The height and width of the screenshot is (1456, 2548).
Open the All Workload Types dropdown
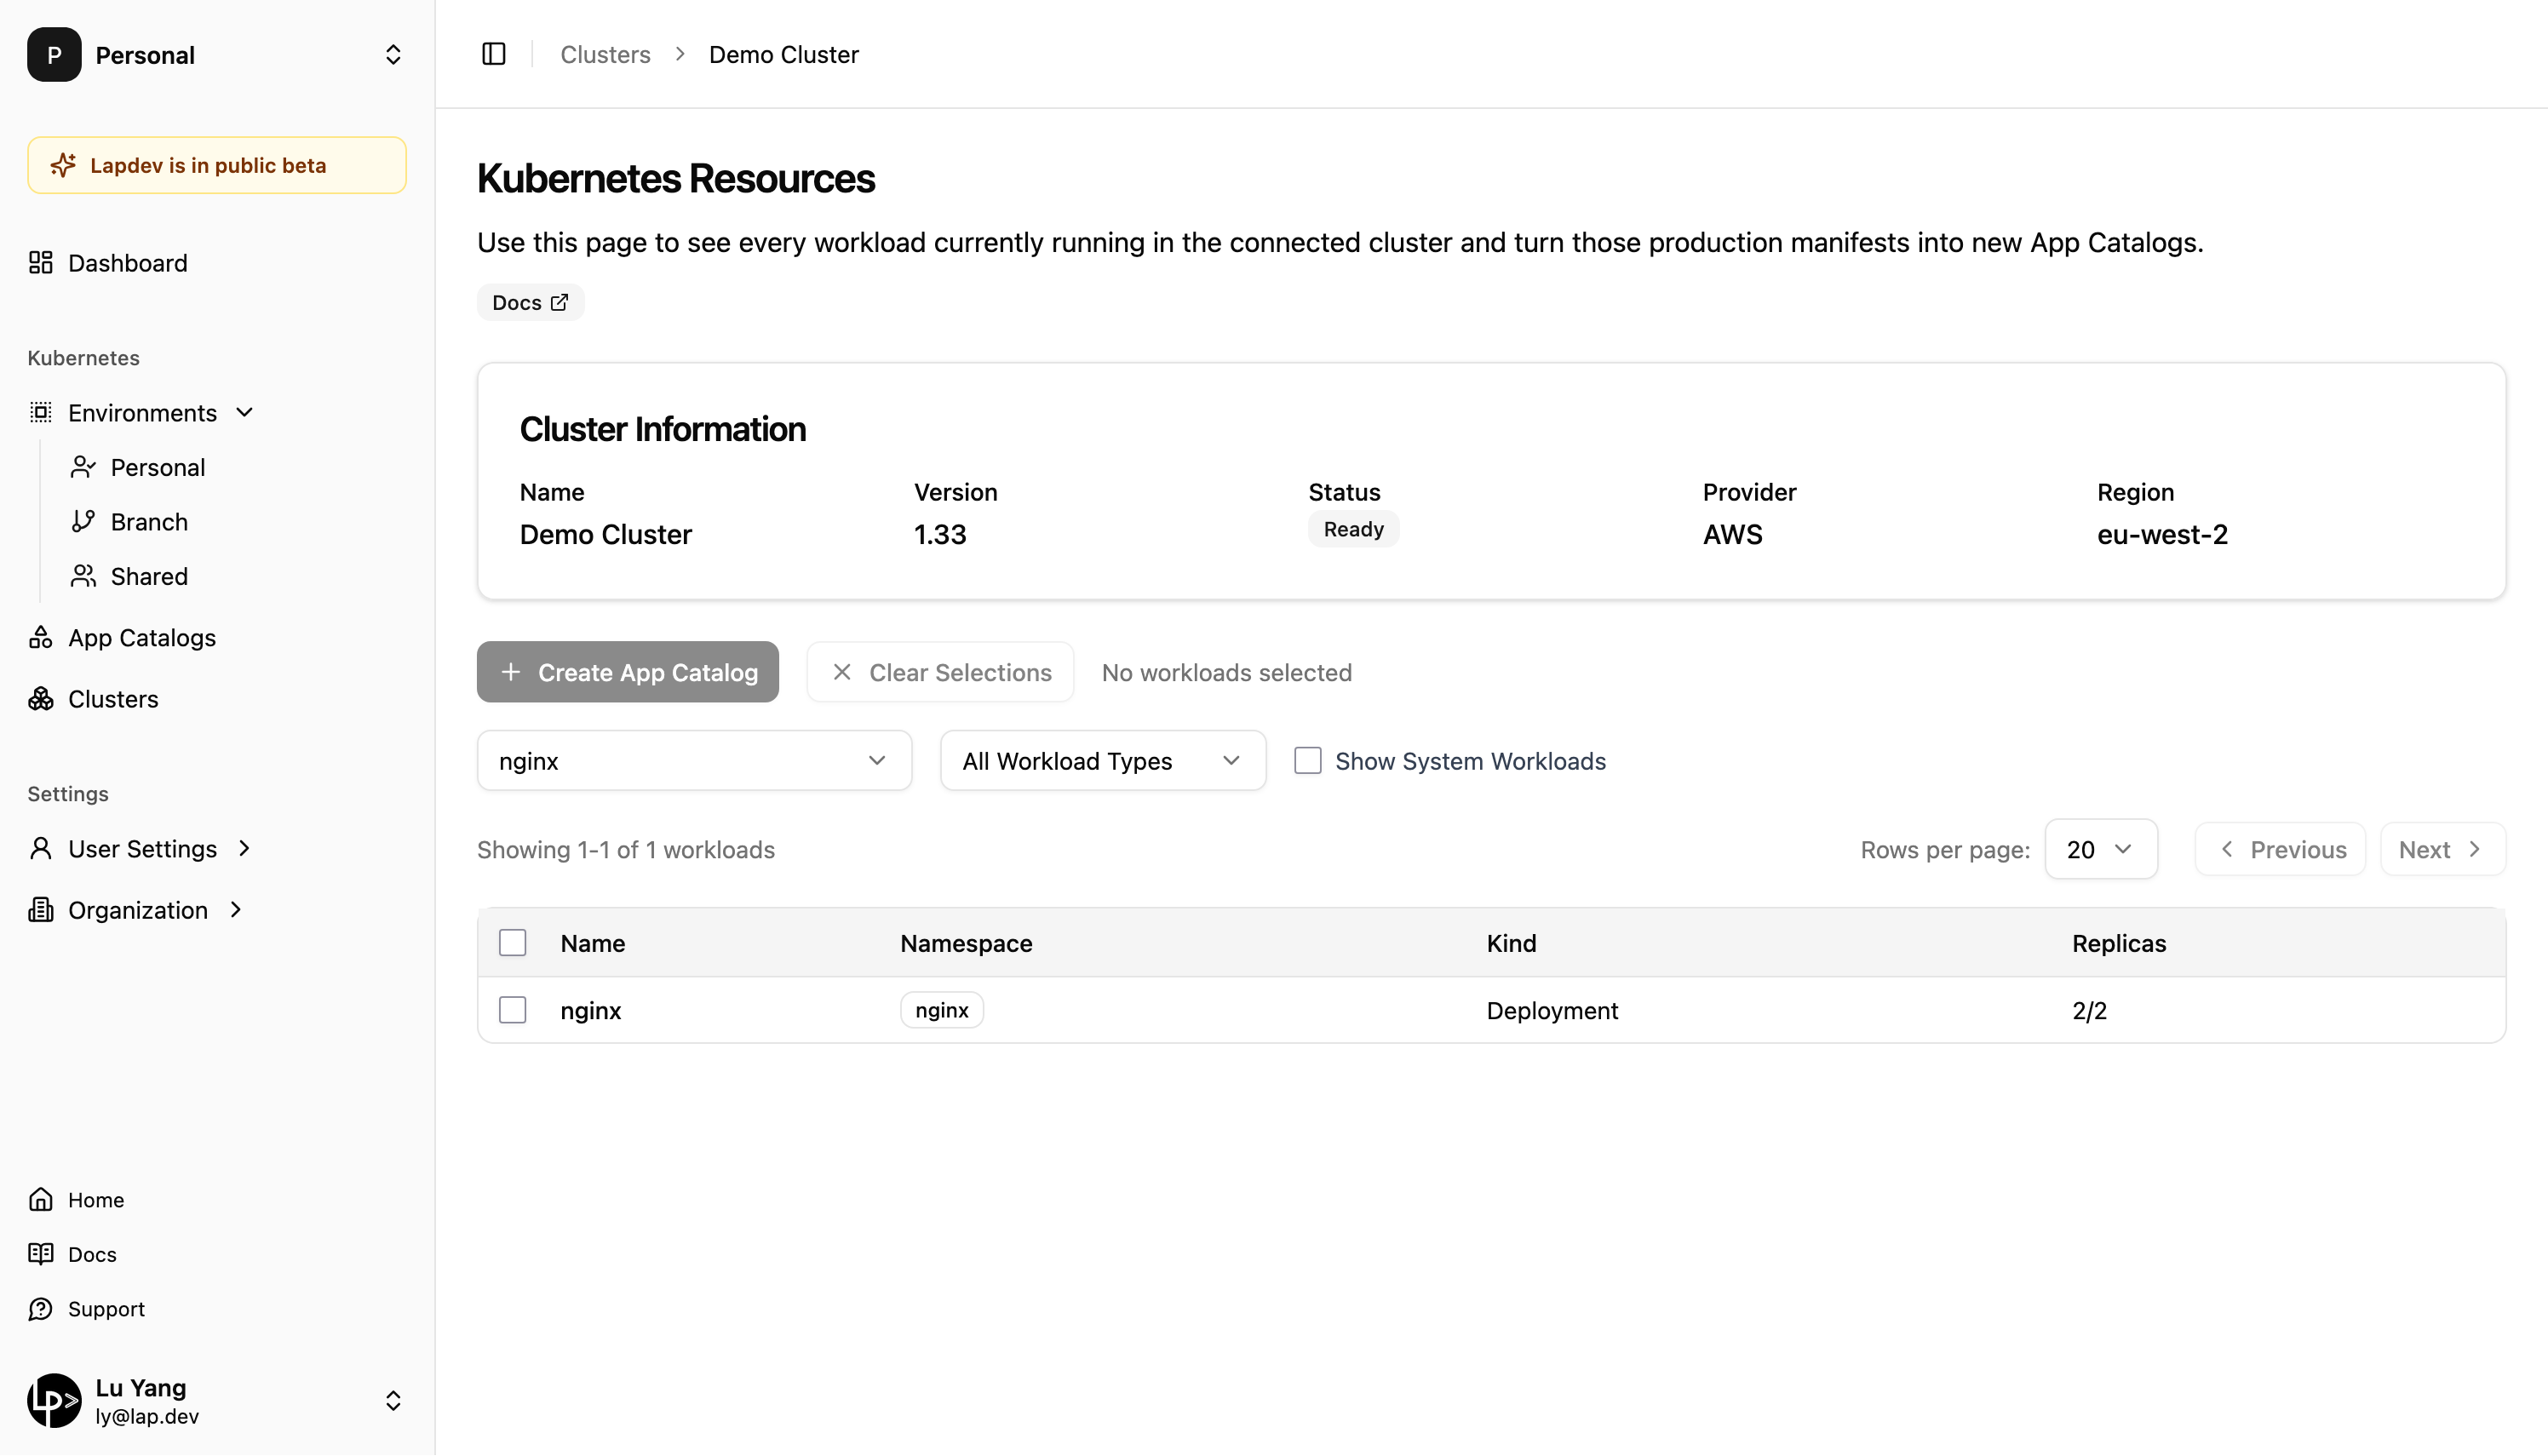[1102, 761]
